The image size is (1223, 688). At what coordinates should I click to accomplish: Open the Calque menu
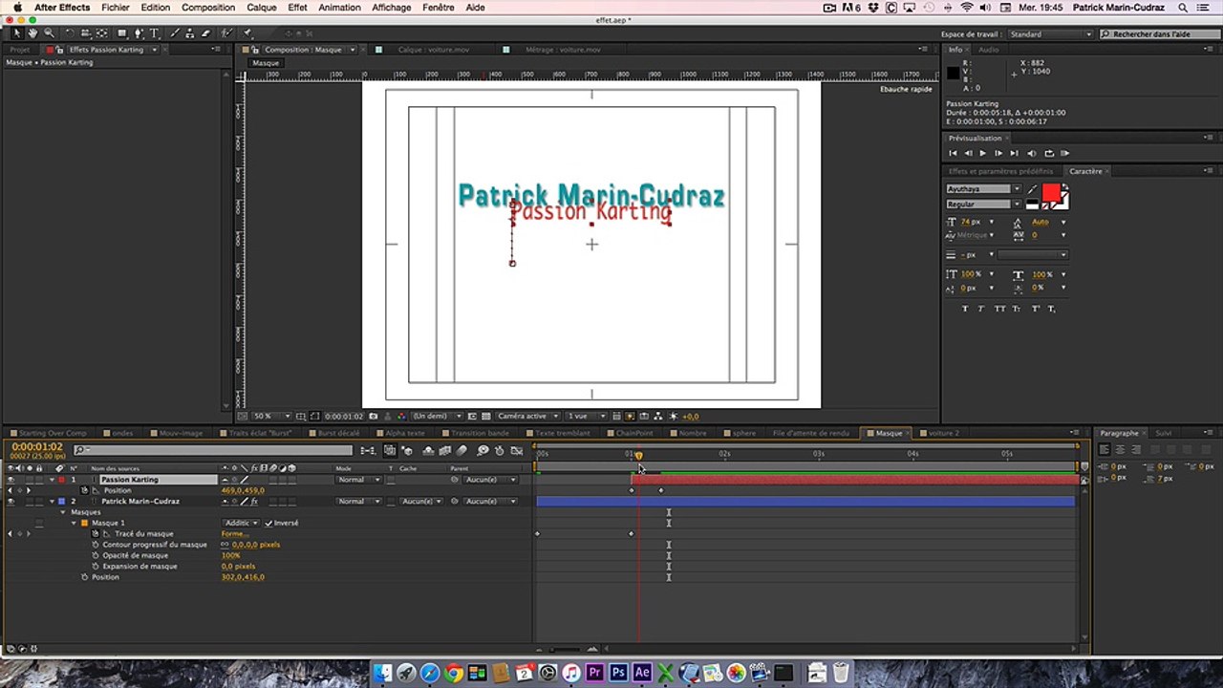[x=261, y=8]
